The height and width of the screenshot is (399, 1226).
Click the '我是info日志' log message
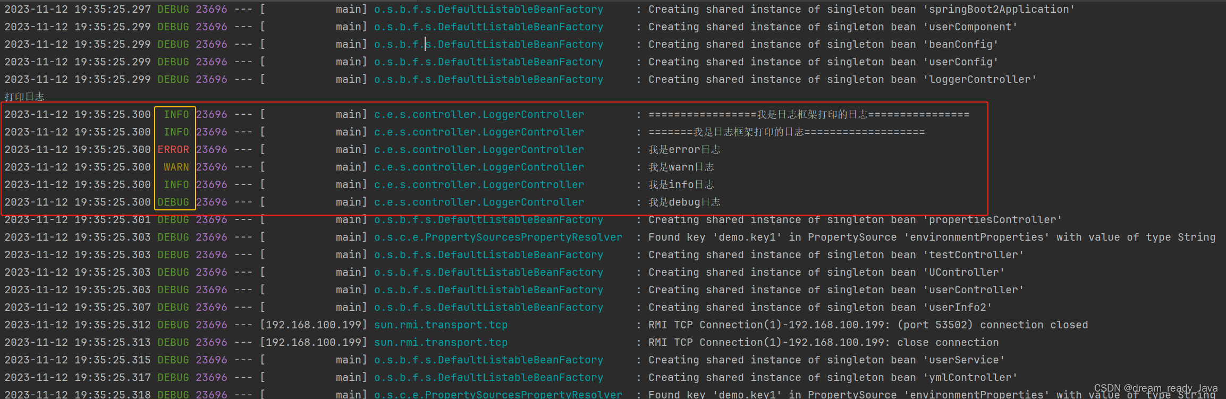(681, 184)
